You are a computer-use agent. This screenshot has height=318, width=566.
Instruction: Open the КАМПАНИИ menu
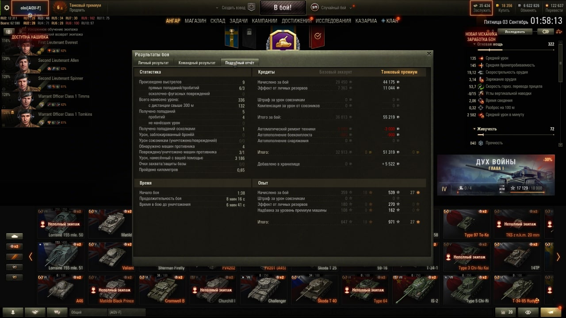point(264,21)
